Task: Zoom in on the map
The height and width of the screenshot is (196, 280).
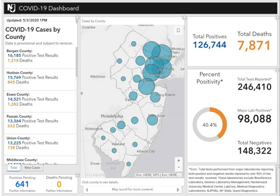Action: click(x=179, y=161)
